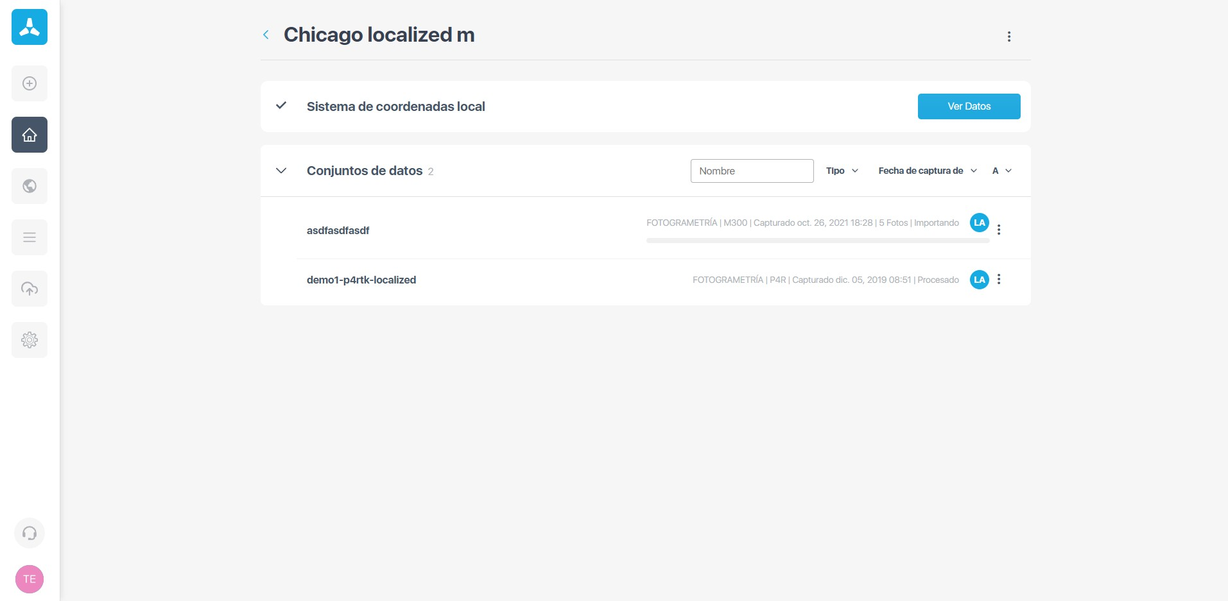
Task: Open the globe map view icon
Action: 30,186
